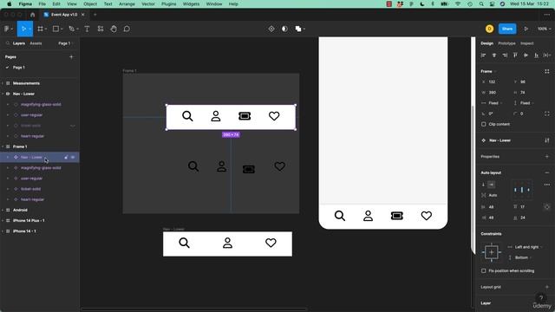Open the Arrange menu
Screen dimensions: 555x312
click(127, 3)
